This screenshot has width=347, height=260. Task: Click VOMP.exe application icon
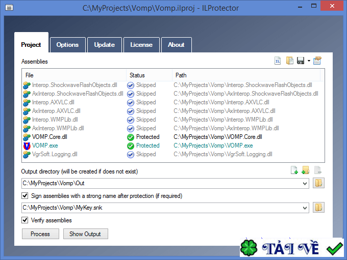(27, 146)
